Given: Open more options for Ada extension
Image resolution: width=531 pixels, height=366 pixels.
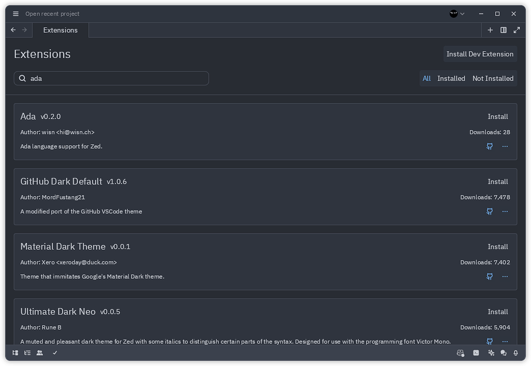Looking at the screenshot, I should (x=505, y=146).
